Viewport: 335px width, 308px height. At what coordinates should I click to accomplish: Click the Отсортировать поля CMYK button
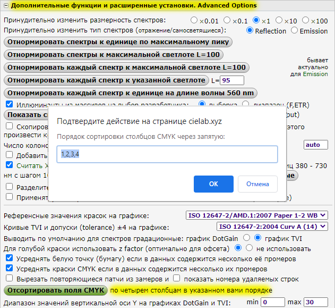[x=56, y=290]
